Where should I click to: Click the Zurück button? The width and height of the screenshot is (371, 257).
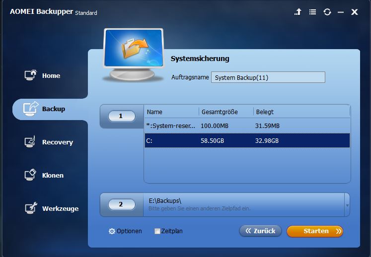point(260,231)
